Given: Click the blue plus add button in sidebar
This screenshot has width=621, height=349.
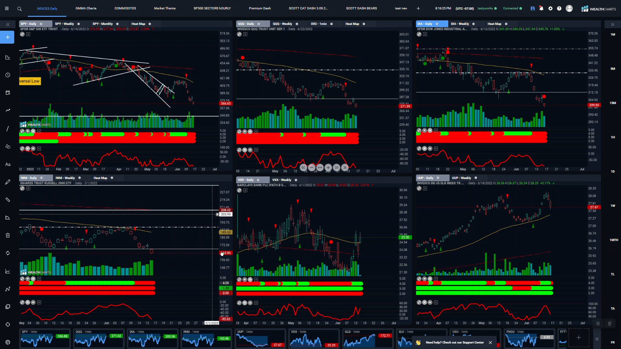Looking at the screenshot, I should click(8, 37).
